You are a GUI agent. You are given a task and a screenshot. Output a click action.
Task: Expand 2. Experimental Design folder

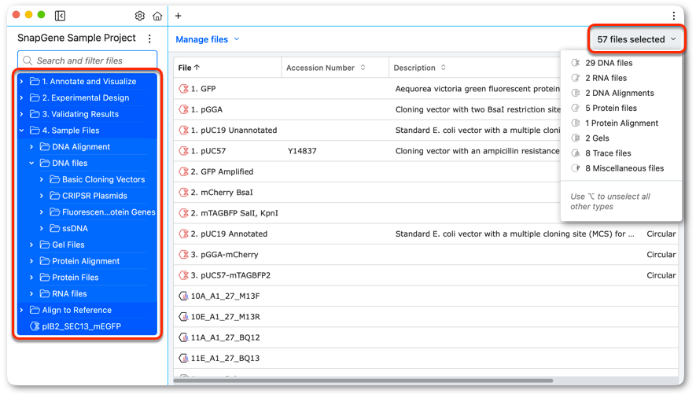[22, 98]
